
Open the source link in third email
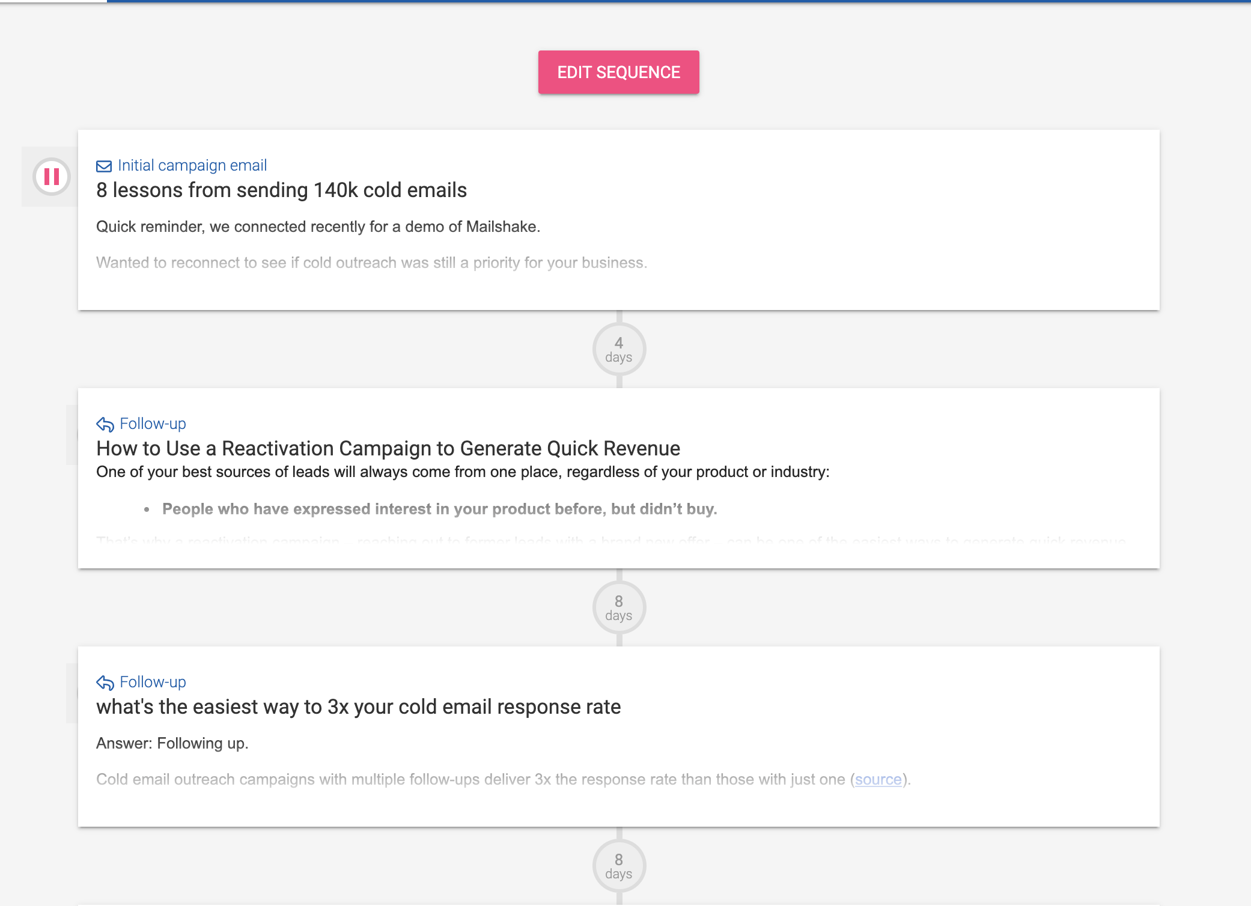click(878, 779)
